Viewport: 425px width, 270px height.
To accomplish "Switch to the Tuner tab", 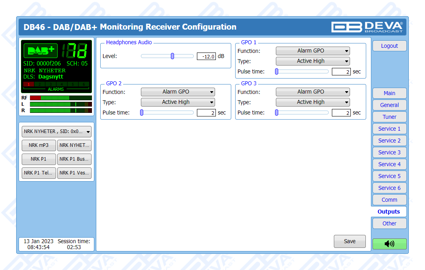I will (x=389, y=117).
